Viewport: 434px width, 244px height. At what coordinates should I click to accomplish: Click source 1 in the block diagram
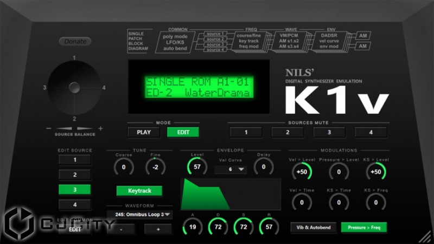215,34
